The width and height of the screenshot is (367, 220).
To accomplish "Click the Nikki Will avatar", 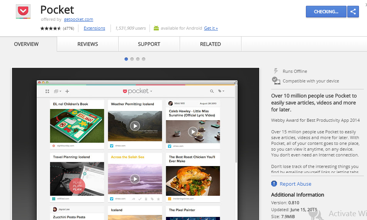I will (170, 103).
